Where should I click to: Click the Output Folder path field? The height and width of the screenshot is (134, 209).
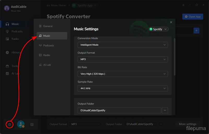point(119,110)
